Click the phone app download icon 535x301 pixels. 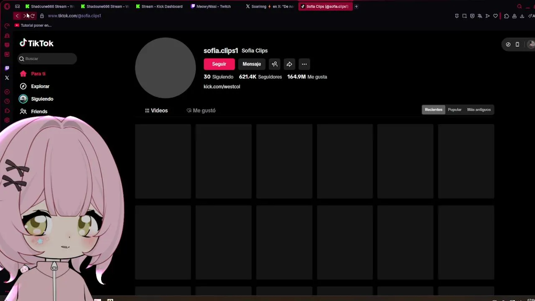517,44
